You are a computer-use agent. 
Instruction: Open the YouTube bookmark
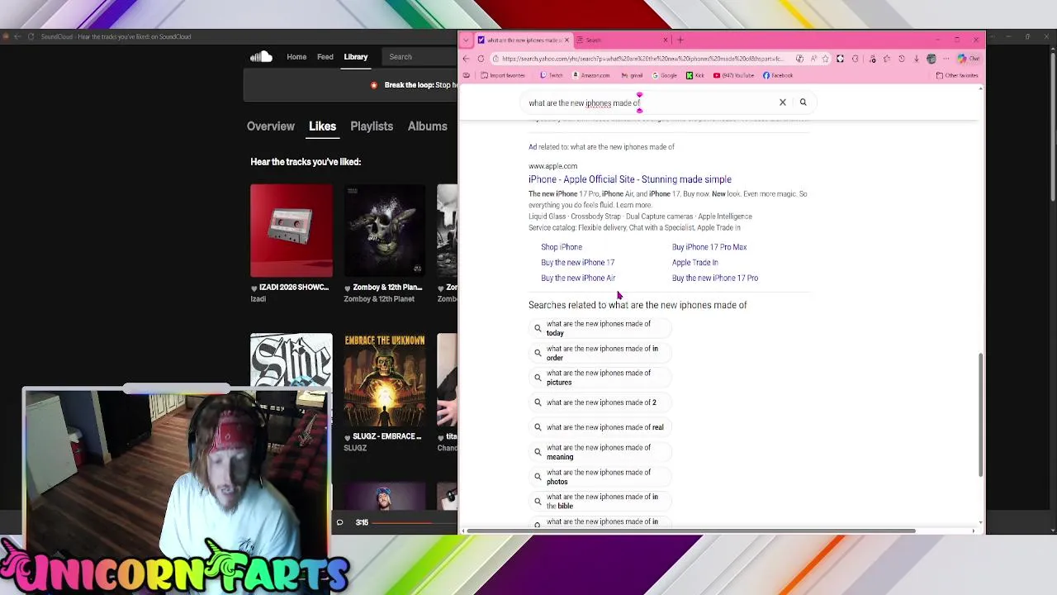(734, 75)
